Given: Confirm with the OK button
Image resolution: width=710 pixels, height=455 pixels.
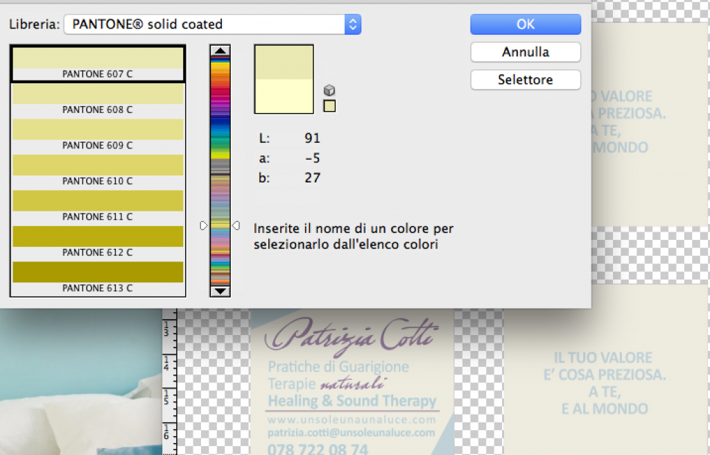Looking at the screenshot, I should 526,24.
